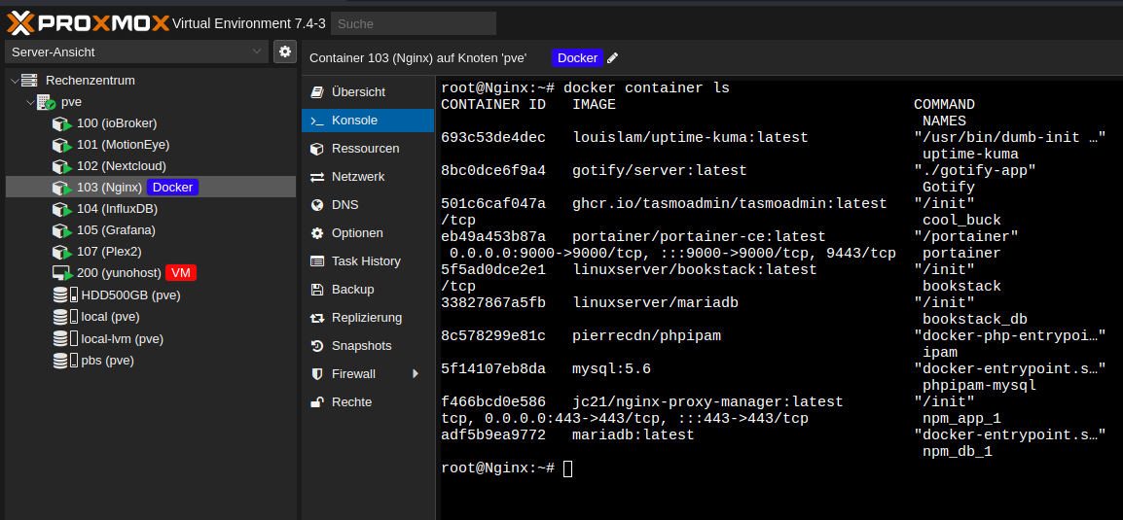Click the storage icon for pbs (pve)
Image resolution: width=1123 pixels, height=520 pixels.
point(65,360)
